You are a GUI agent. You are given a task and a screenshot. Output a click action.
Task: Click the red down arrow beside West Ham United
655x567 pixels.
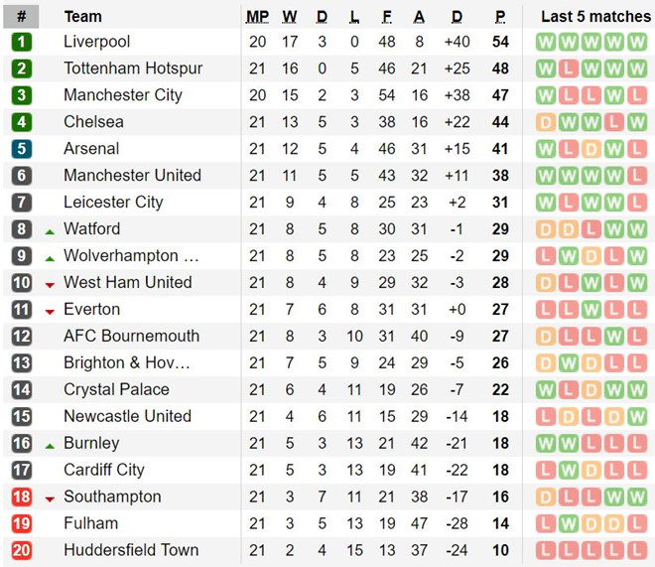(50, 284)
